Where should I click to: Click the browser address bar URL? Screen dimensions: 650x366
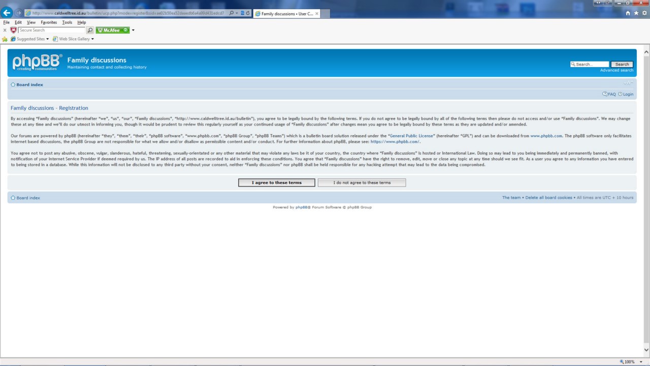tap(127, 13)
